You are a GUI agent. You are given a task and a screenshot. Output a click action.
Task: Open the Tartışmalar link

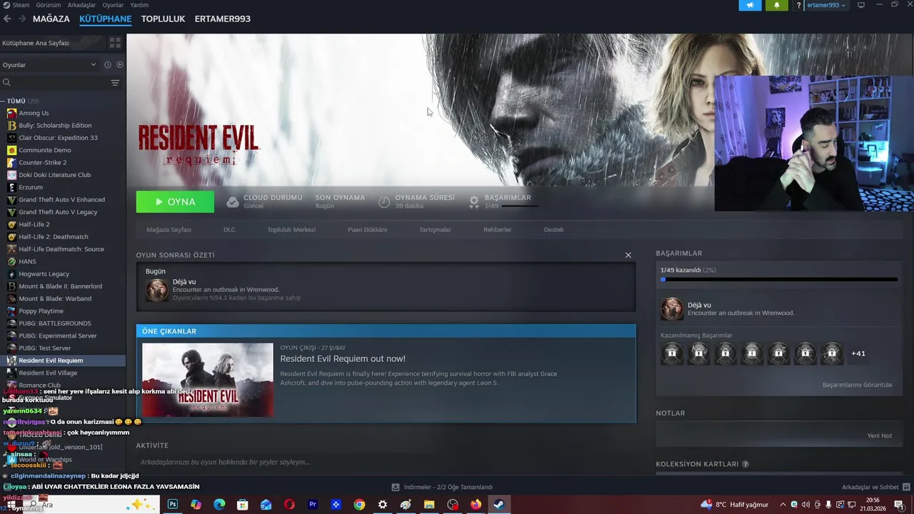tap(435, 230)
